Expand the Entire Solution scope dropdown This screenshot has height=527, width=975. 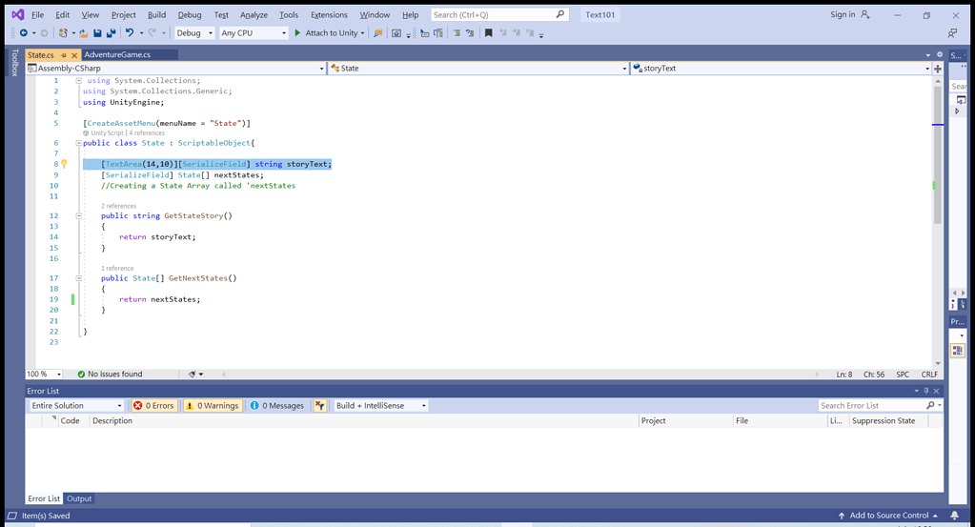(76, 406)
